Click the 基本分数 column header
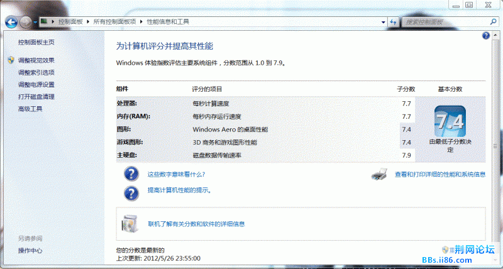 tap(450, 89)
